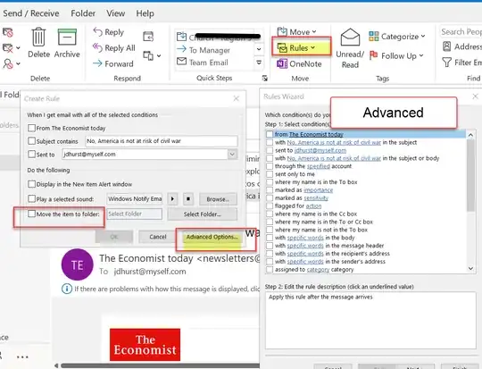The width and height of the screenshot is (482, 369).
Task: Send the message to OneNote
Action: tap(299, 63)
